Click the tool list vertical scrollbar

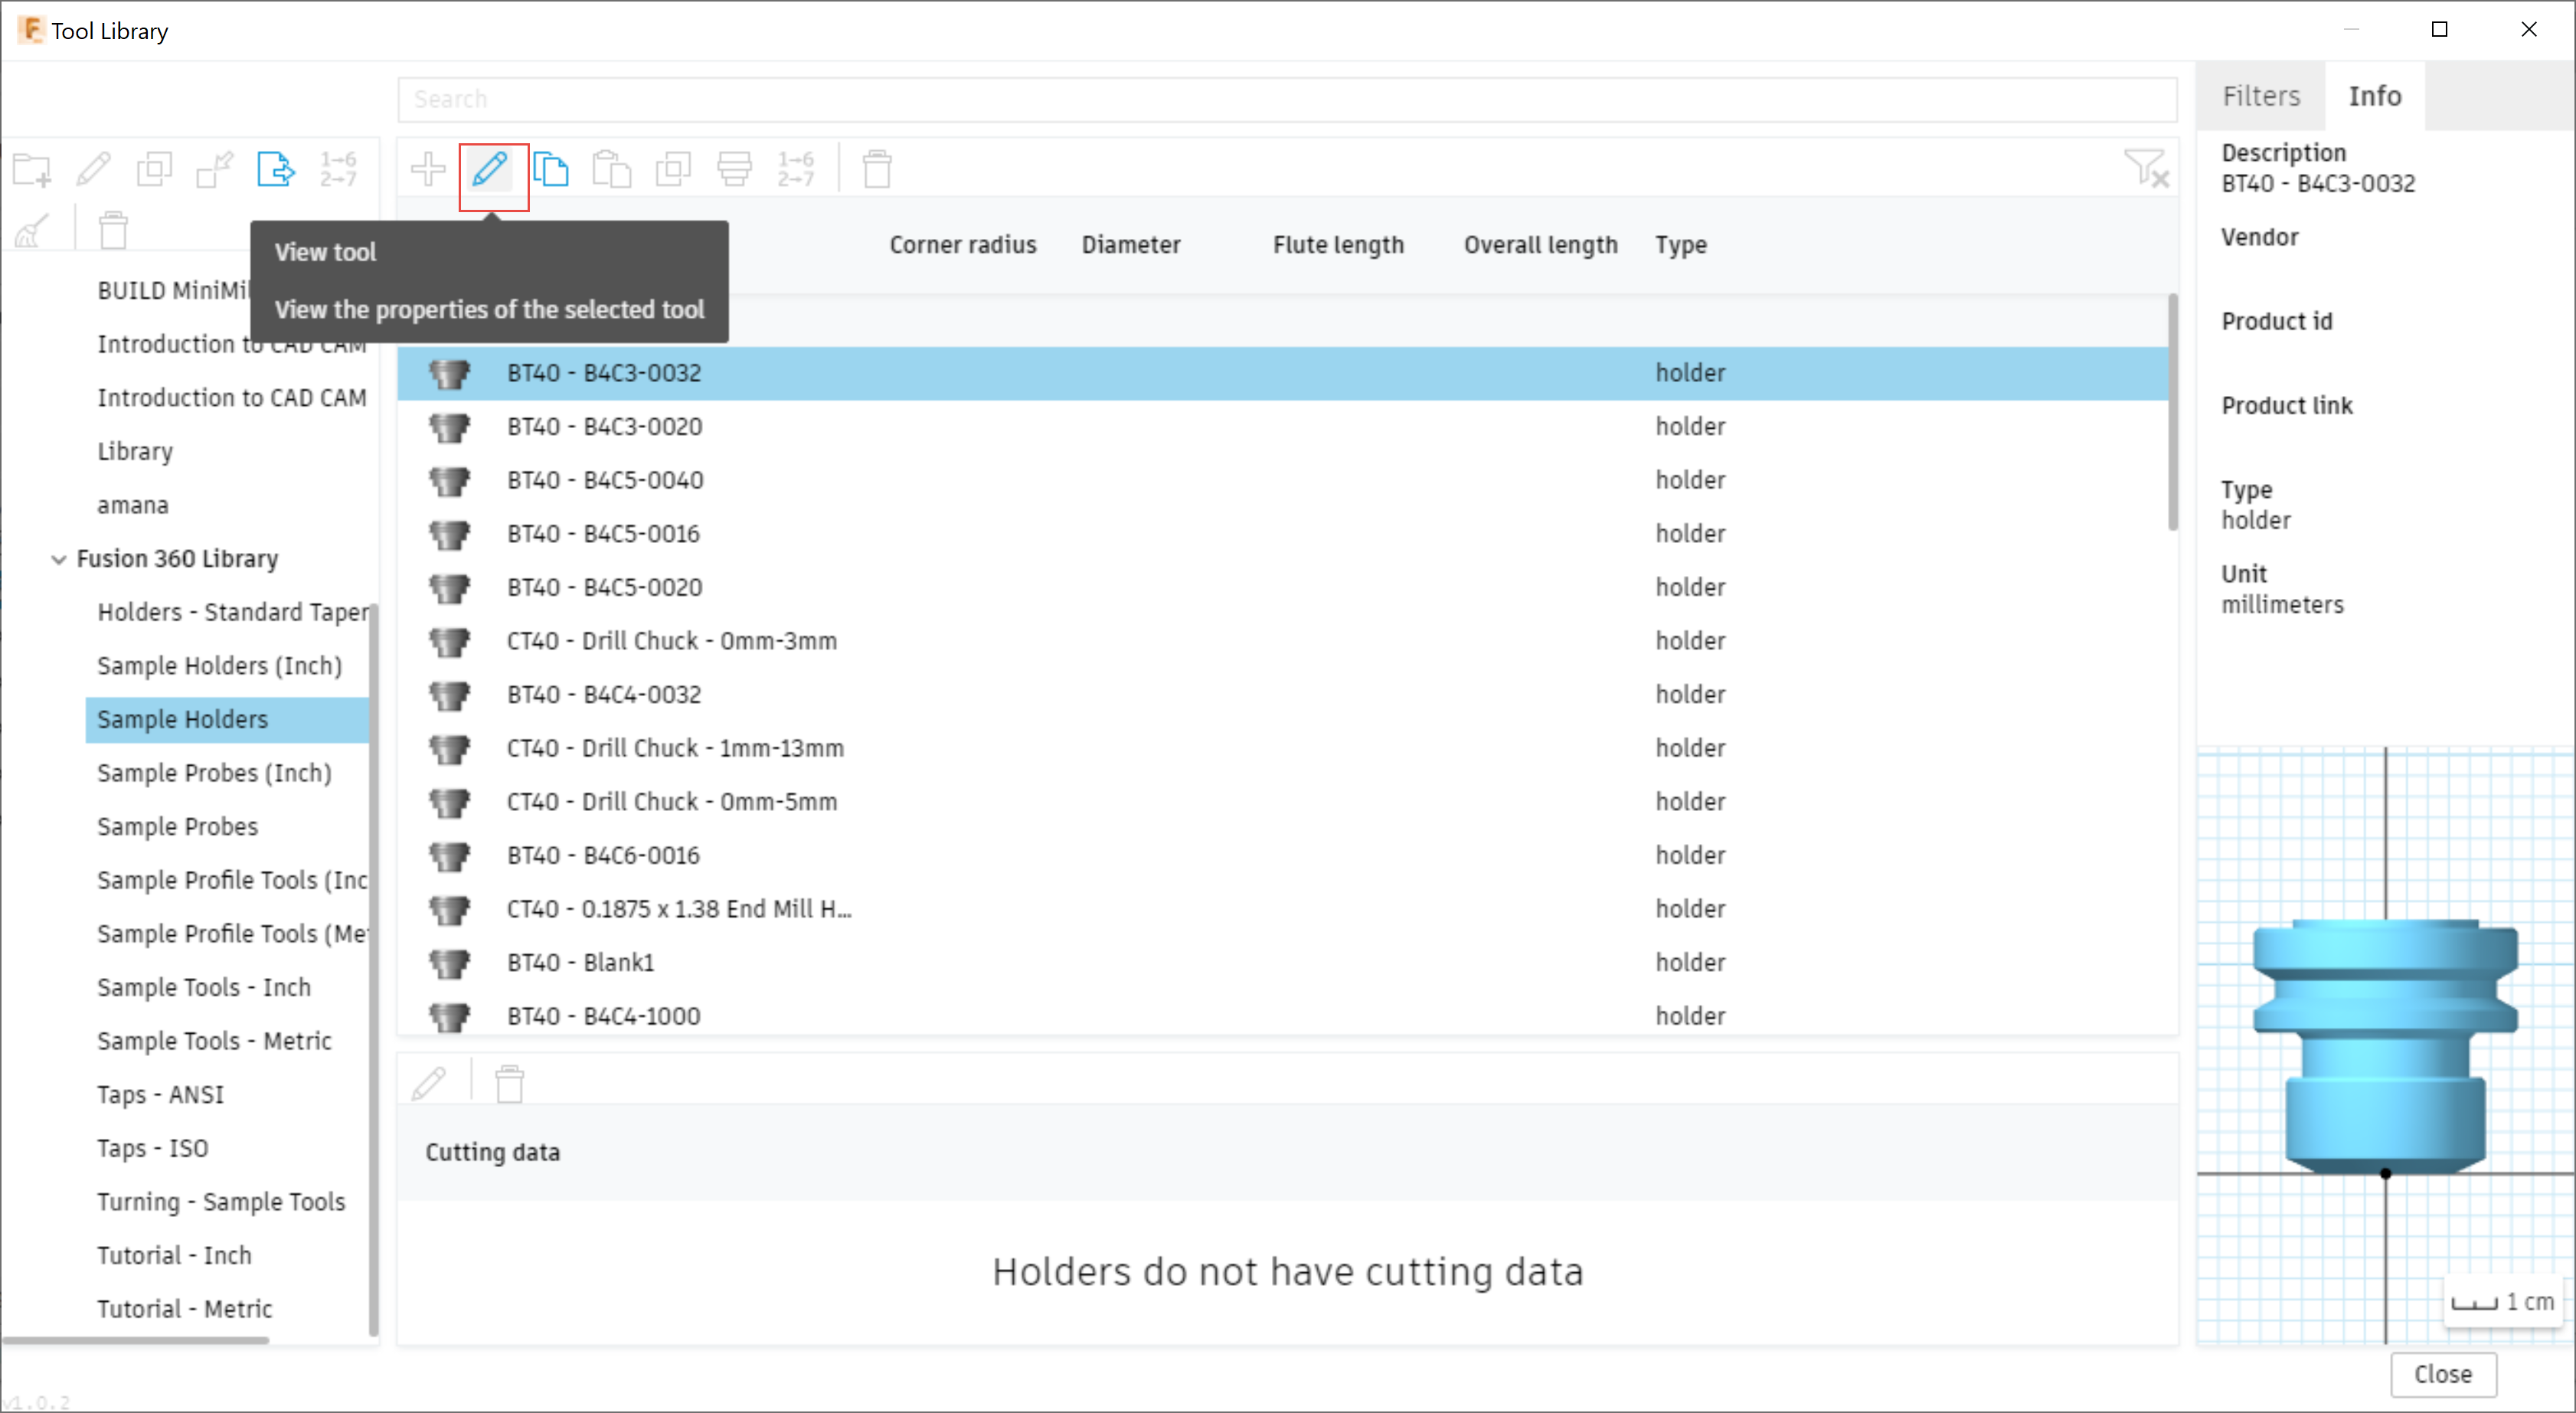[2172, 412]
